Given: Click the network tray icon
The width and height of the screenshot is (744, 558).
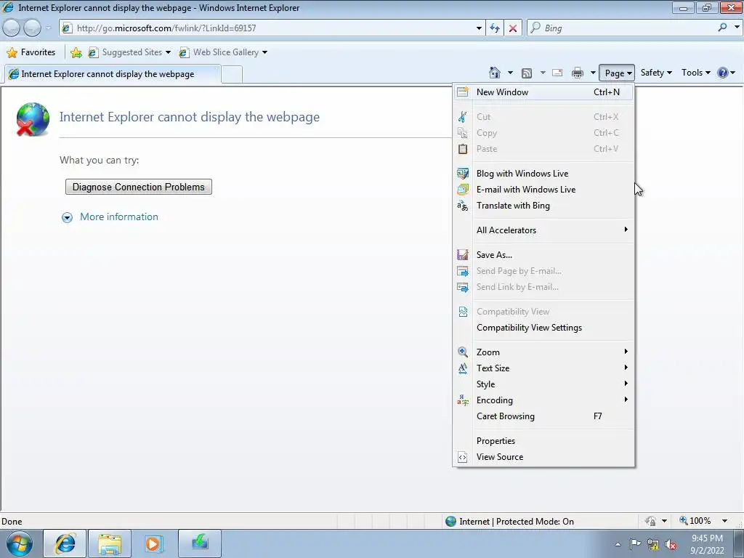Looking at the screenshot, I should (x=653, y=545).
